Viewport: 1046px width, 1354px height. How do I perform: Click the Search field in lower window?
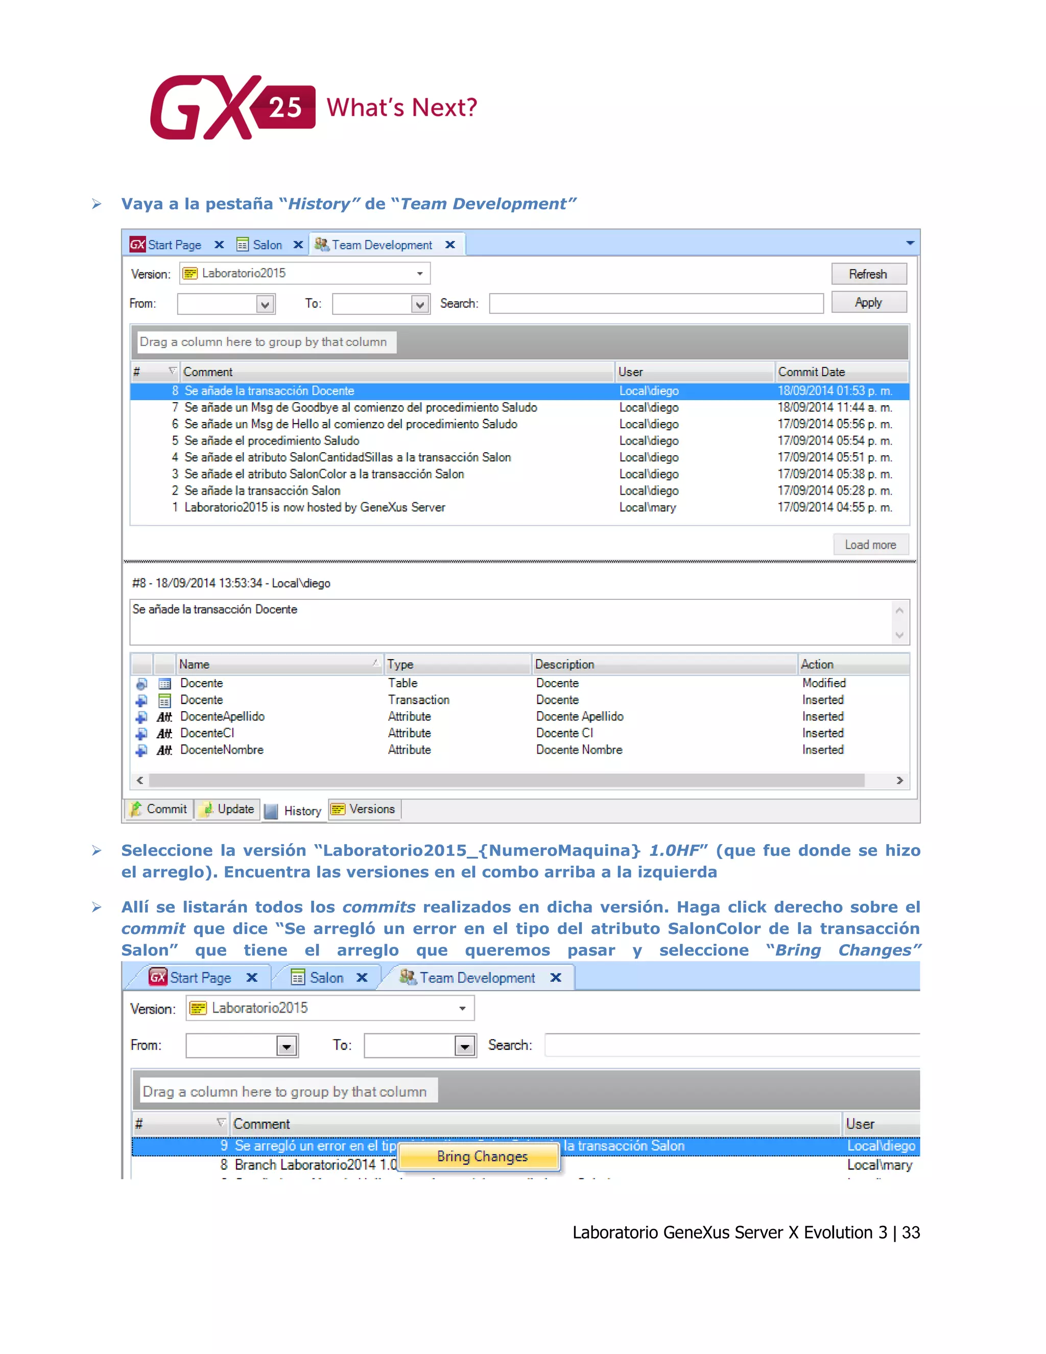pyautogui.click(x=732, y=1045)
